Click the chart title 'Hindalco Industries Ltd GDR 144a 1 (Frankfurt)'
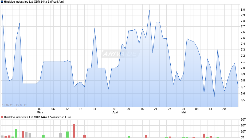This screenshot has height=140, width=251. (x=34, y=2)
